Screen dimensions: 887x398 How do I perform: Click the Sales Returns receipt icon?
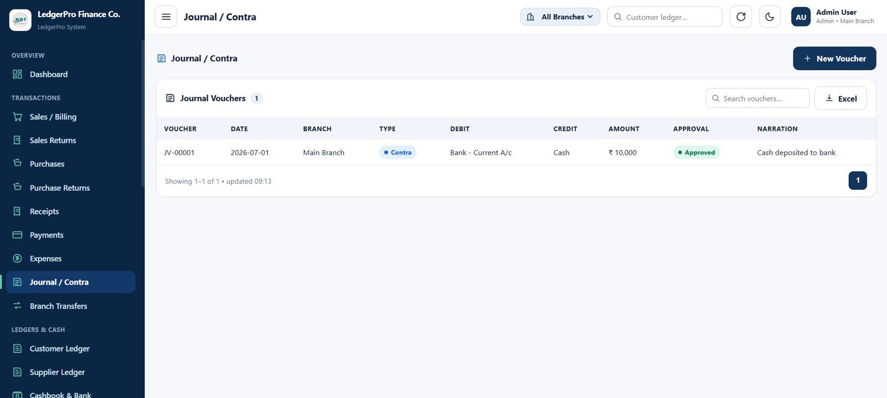17,141
